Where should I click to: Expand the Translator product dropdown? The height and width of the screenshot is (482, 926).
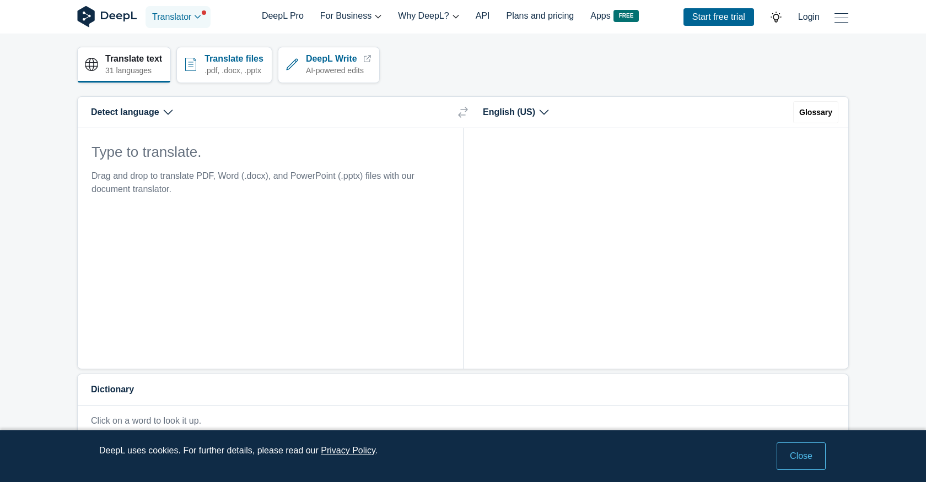pos(177,17)
